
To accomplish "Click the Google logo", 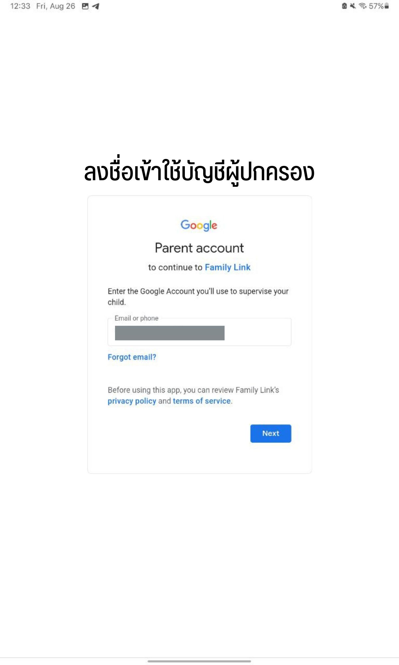I will pos(199,225).
